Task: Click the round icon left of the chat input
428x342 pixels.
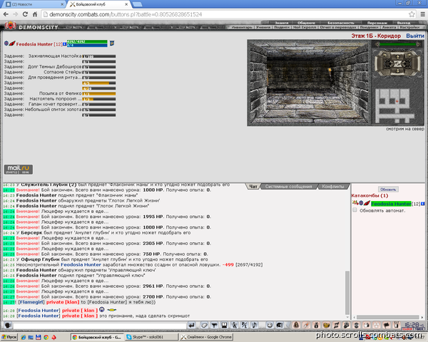Action: pos(8,326)
